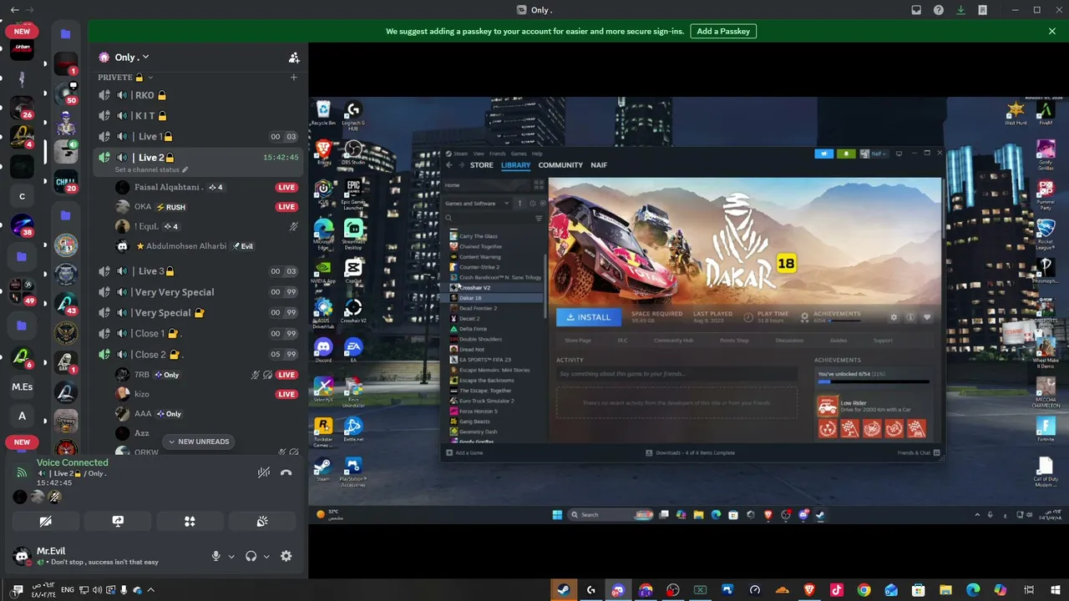Open Dakar 18 game settings gear
This screenshot has width=1069, height=601.
[x=894, y=317]
